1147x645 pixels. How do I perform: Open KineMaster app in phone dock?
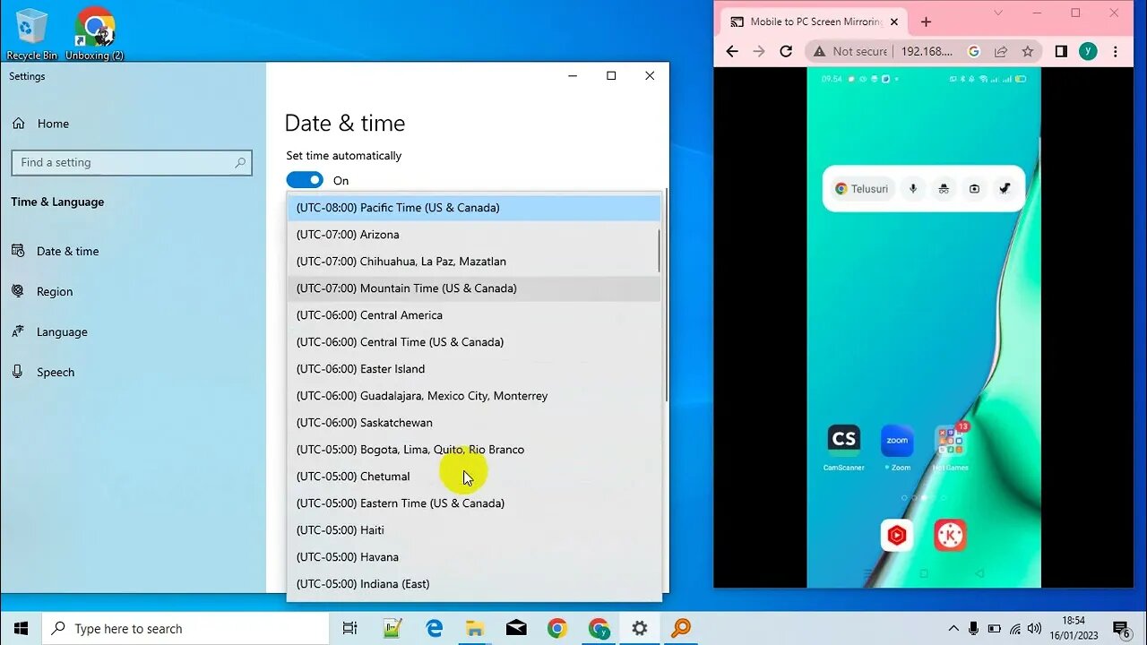pyautogui.click(x=950, y=535)
